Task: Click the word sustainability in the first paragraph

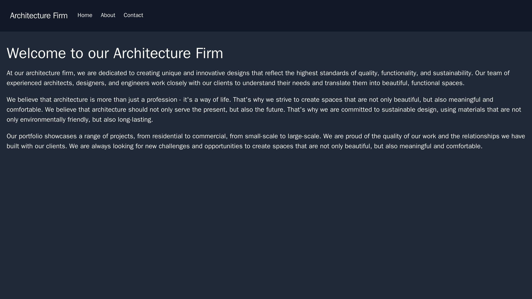Action: pos(452,72)
